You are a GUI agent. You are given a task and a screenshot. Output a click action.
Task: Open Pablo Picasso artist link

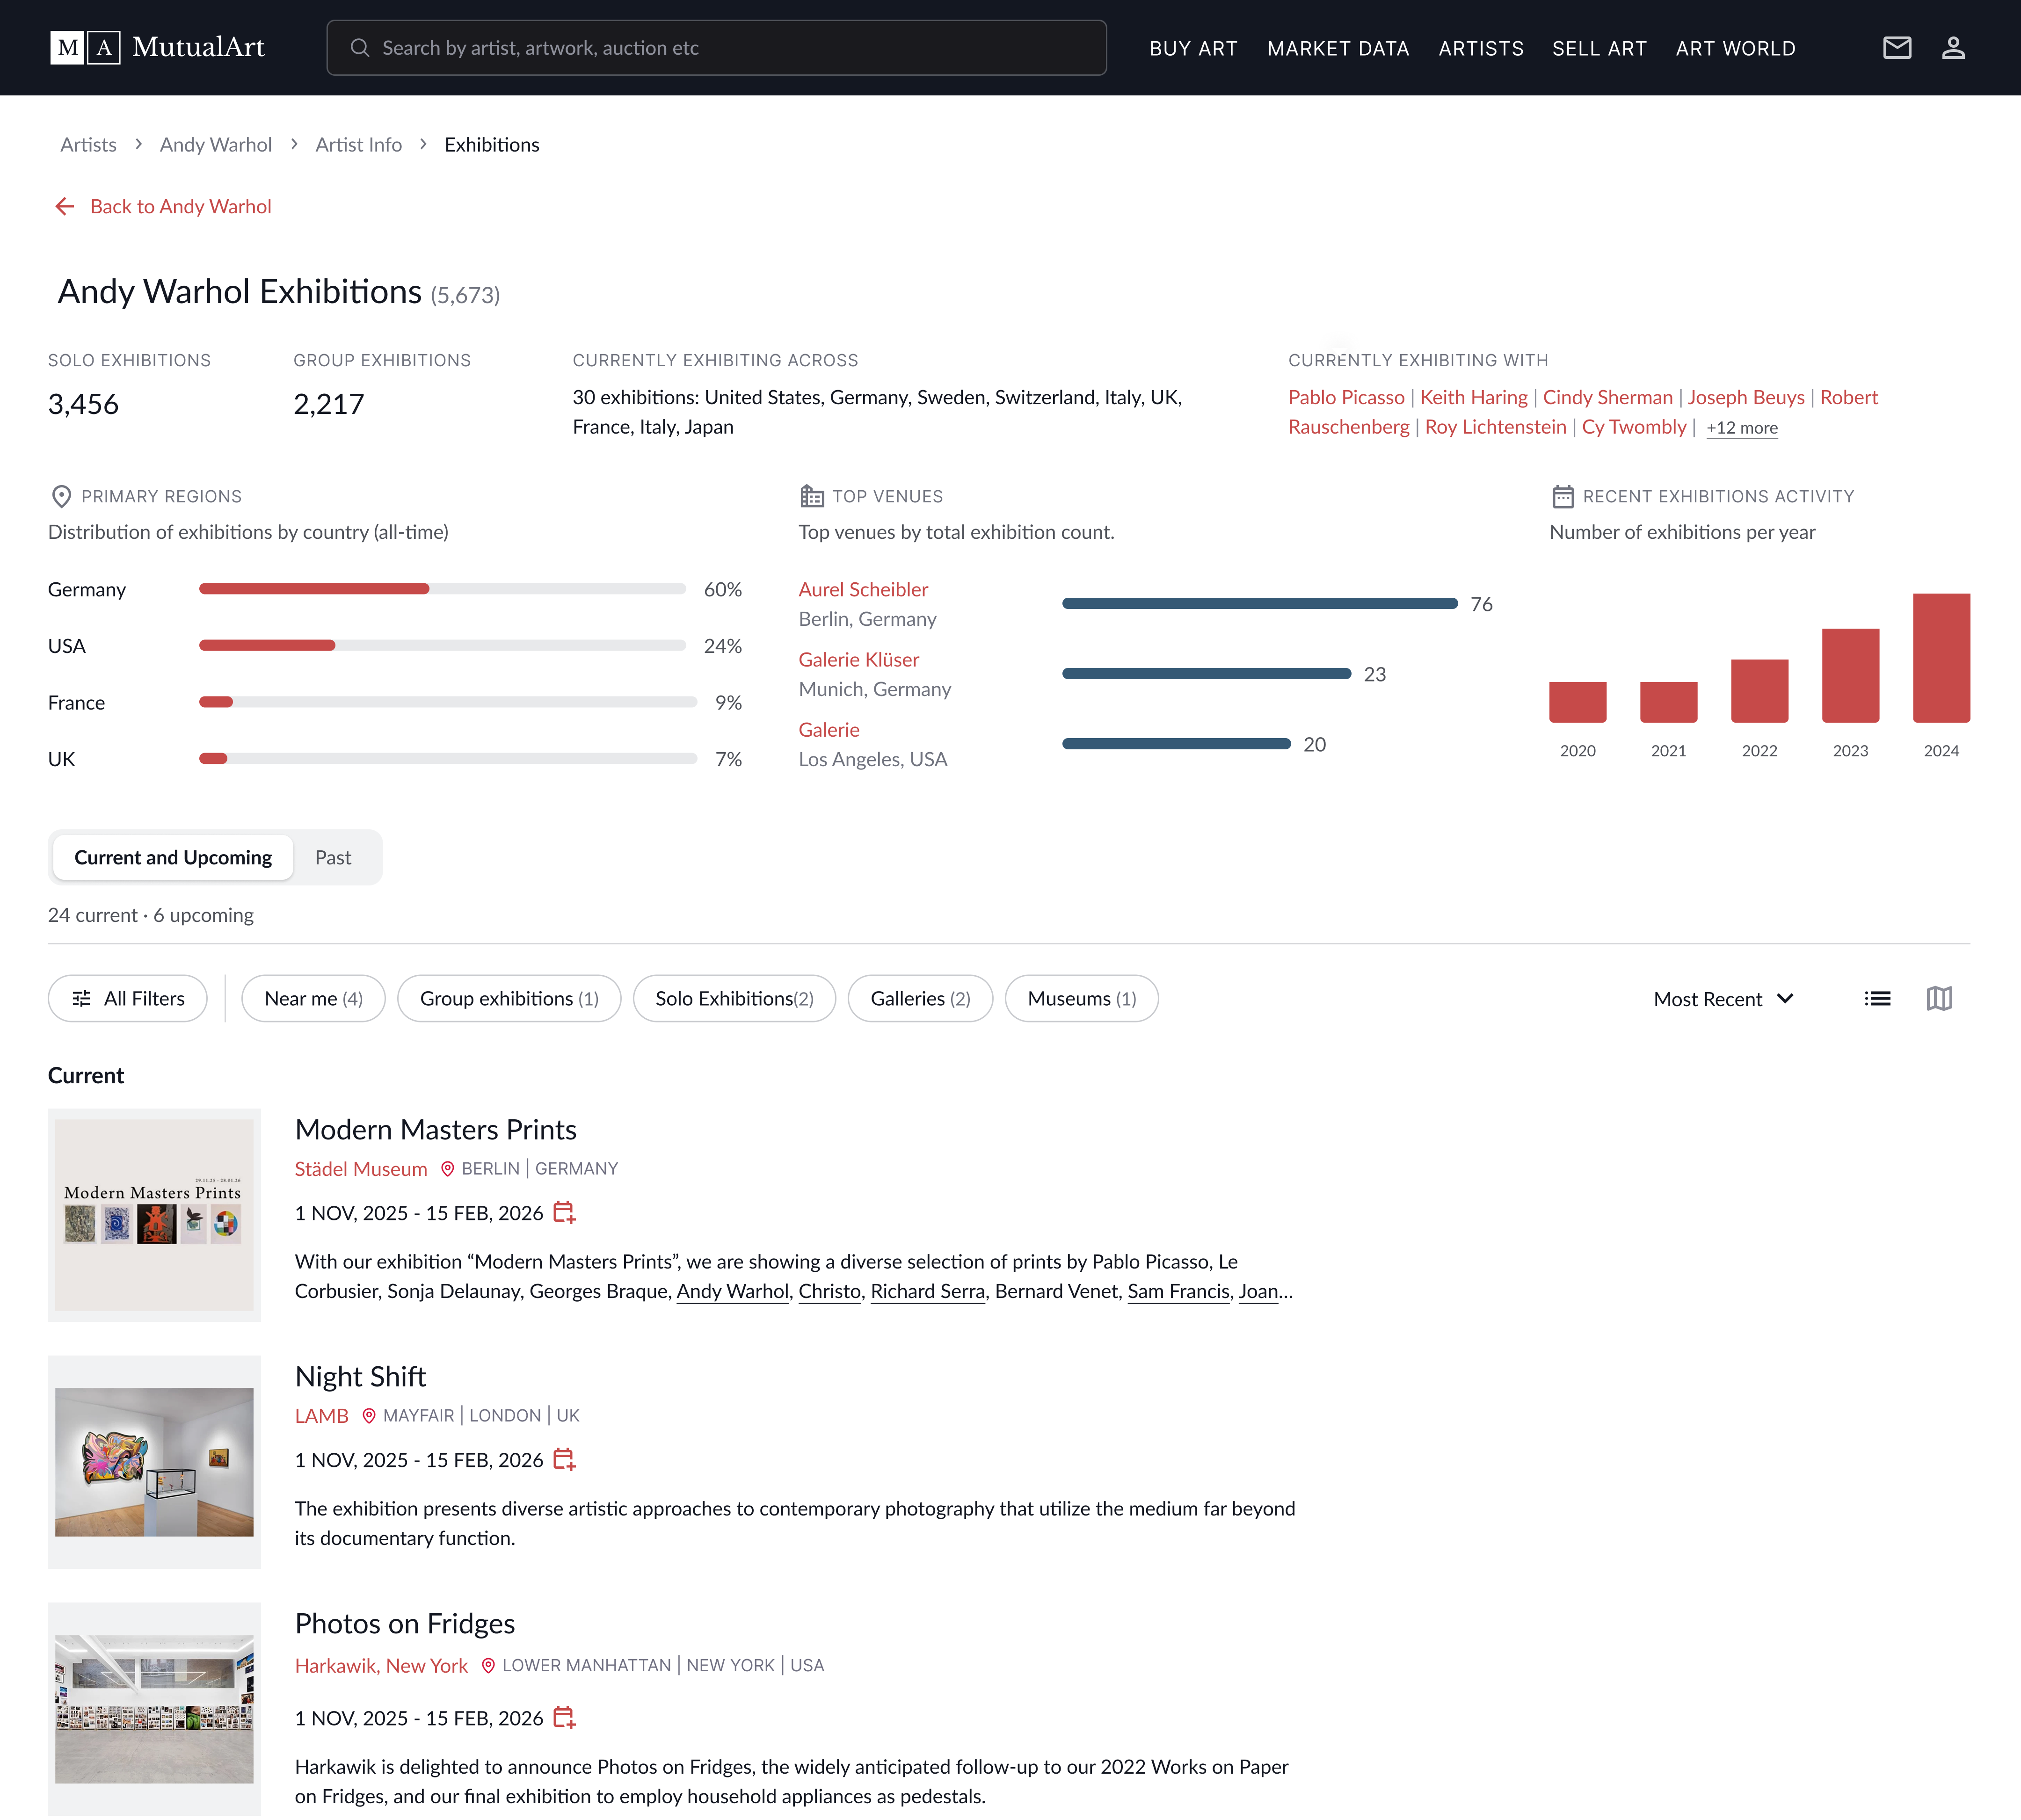(1346, 397)
